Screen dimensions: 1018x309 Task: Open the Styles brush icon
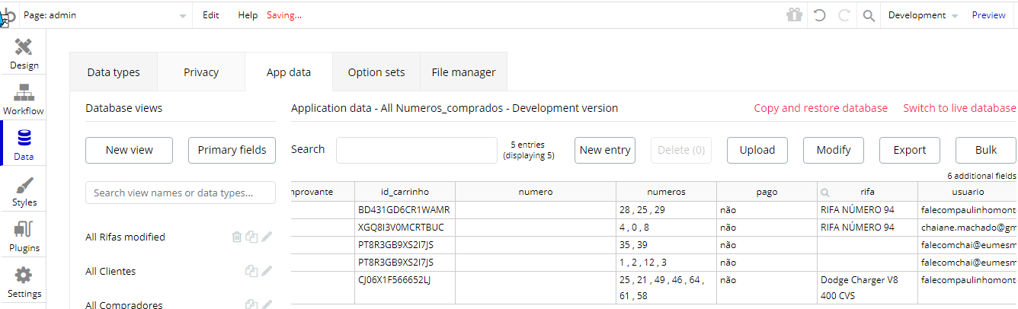24,186
